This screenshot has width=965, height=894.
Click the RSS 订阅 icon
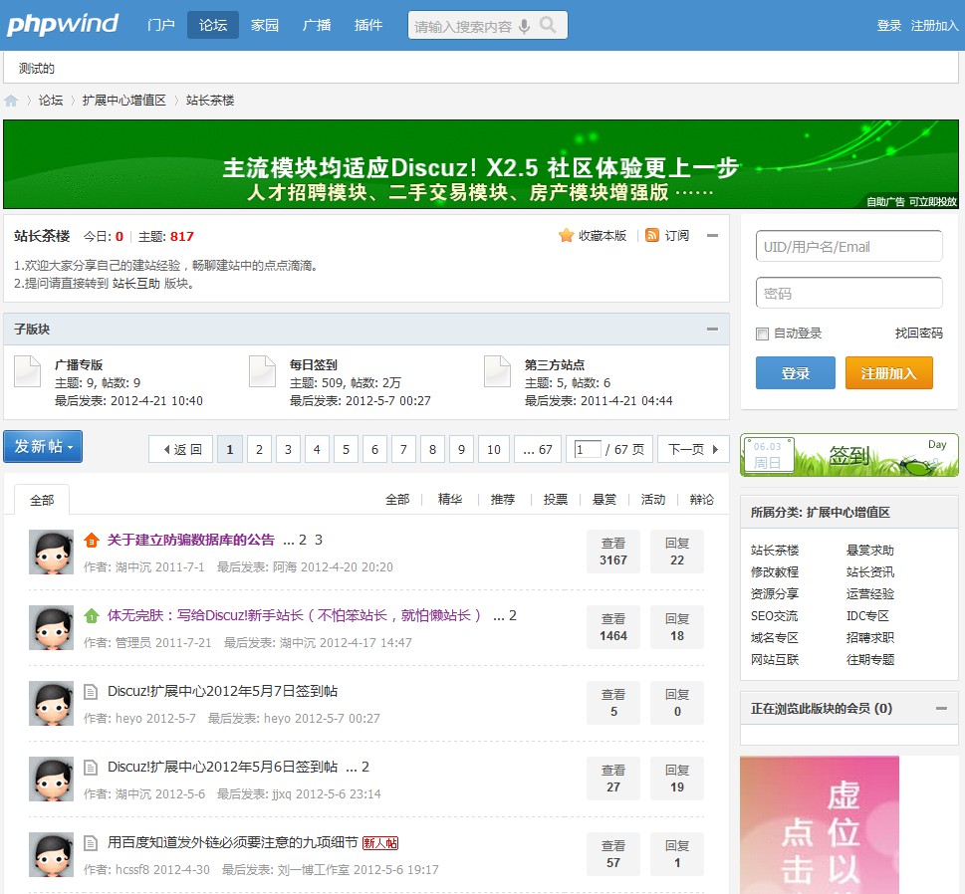coord(651,235)
